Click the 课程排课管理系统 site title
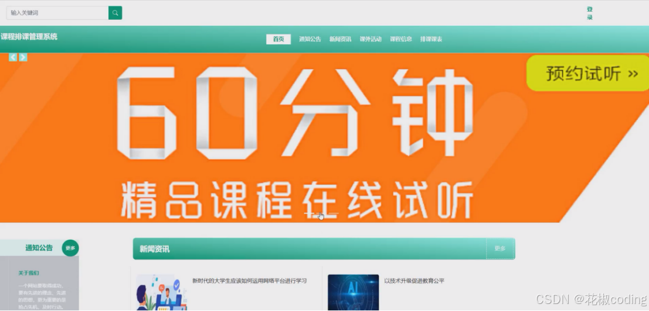Screen dimensions: 649x311 click(29, 37)
